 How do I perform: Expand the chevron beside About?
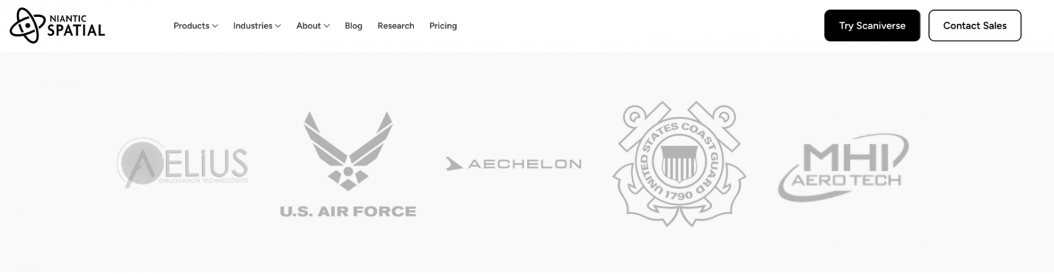tap(327, 26)
